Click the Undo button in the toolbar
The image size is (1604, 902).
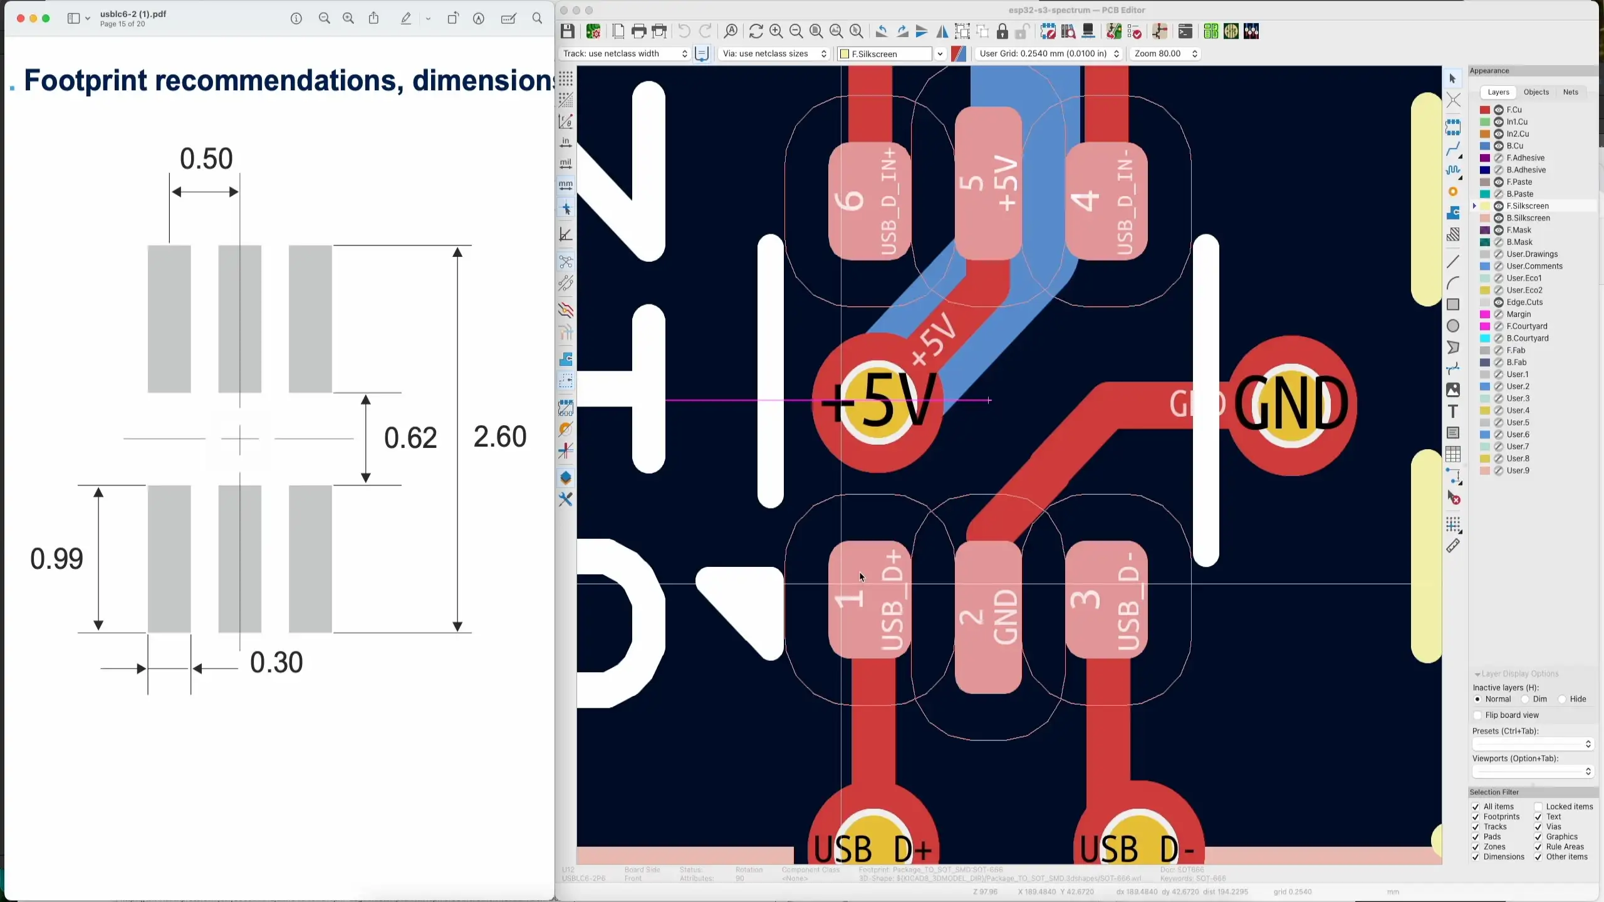click(684, 31)
